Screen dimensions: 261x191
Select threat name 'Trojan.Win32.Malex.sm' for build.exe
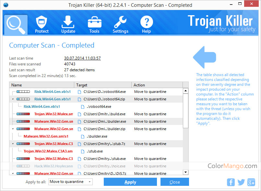pyautogui.click(x=53, y=114)
